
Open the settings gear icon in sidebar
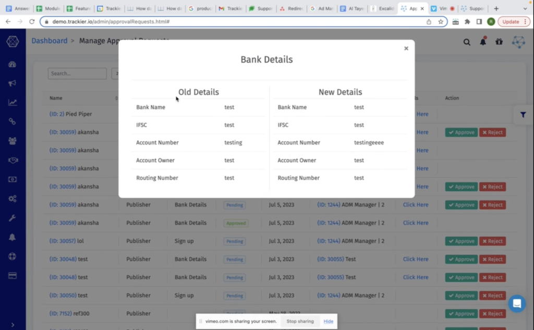(13, 199)
